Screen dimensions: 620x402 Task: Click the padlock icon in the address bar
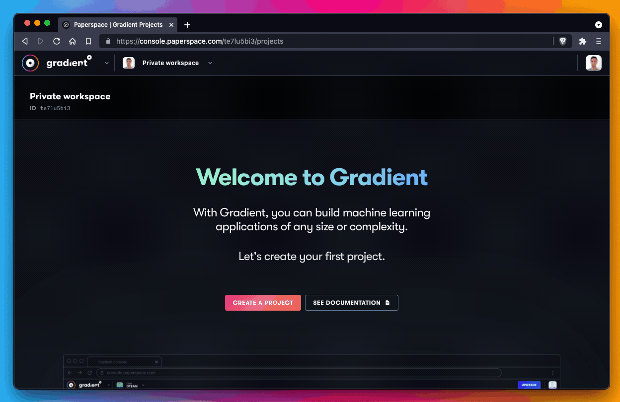(x=108, y=41)
